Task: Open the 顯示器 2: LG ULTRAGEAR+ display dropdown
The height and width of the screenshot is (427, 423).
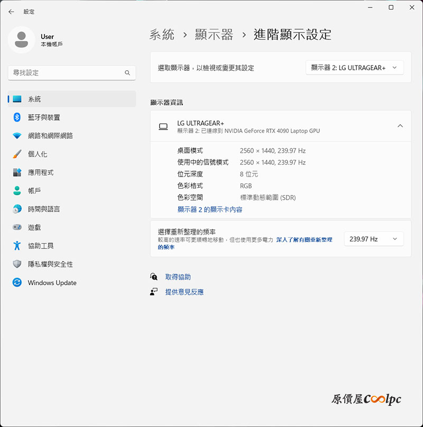Action: click(x=354, y=68)
